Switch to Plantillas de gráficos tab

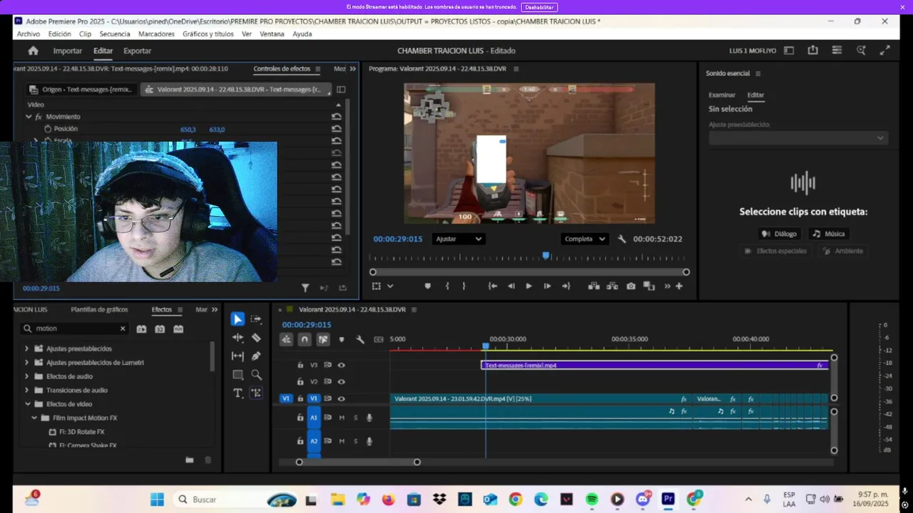pyautogui.click(x=99, y=310)
